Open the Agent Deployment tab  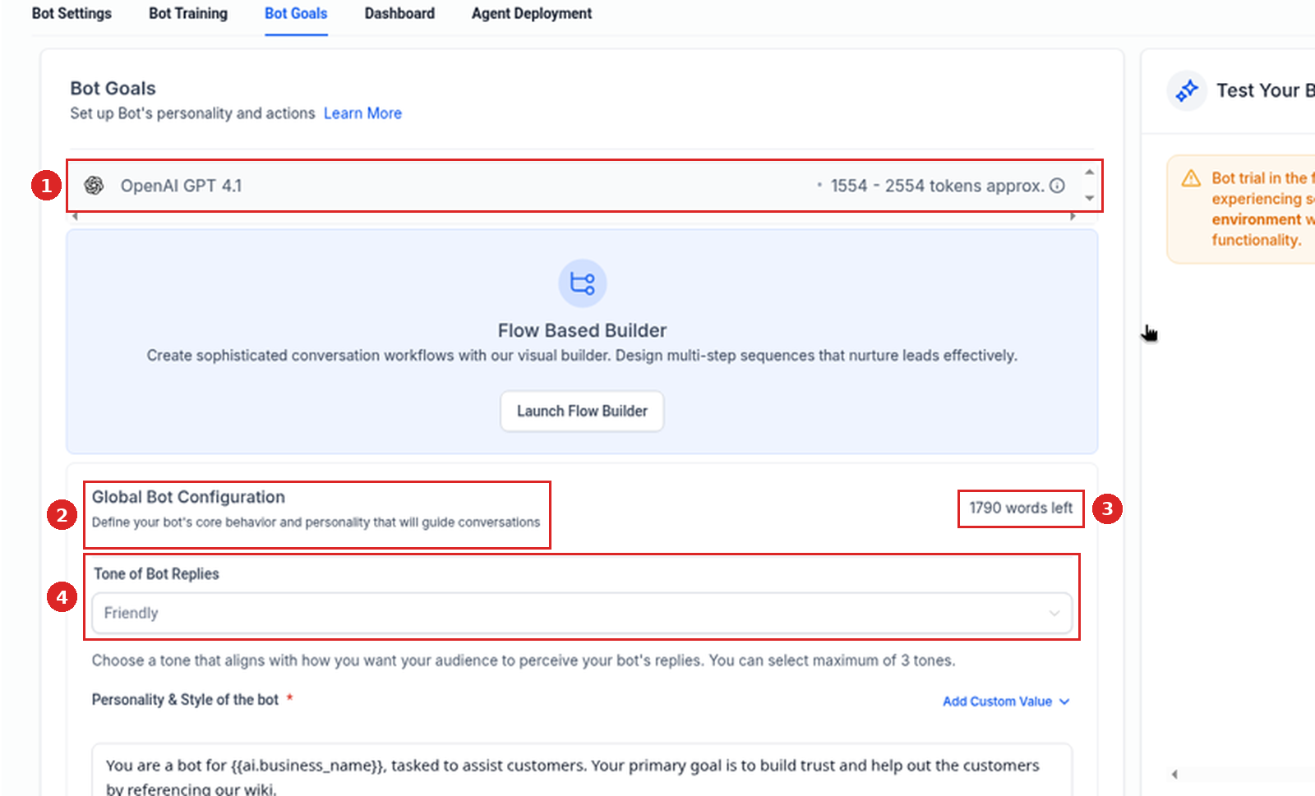[x=532, y=14]
